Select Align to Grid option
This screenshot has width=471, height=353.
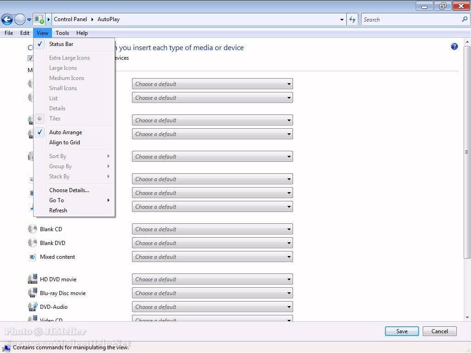point(74,142)
